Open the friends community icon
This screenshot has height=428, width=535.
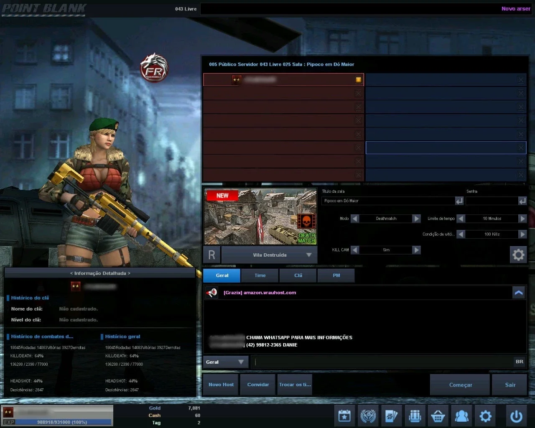coord(461,416)
